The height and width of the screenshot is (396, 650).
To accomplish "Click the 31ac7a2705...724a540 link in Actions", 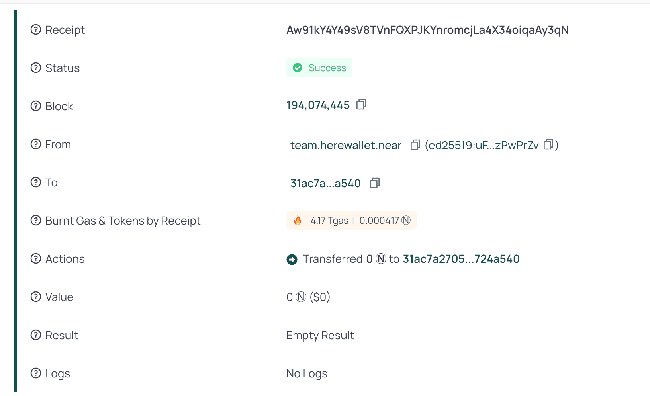I will pyautogui.click(x=461, y=259).
